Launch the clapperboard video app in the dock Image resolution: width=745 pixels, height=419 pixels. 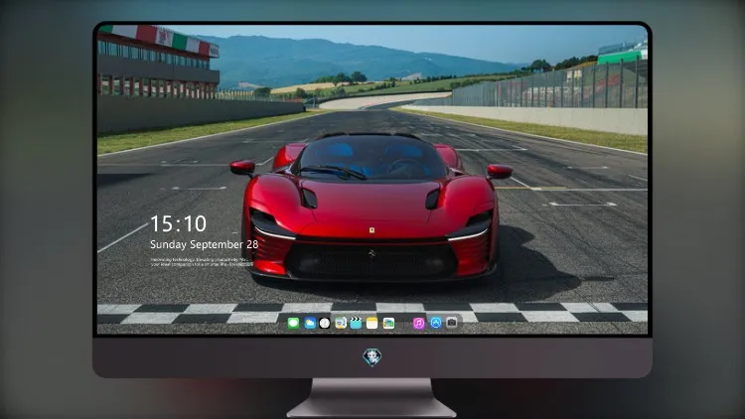tap(356, 323)
